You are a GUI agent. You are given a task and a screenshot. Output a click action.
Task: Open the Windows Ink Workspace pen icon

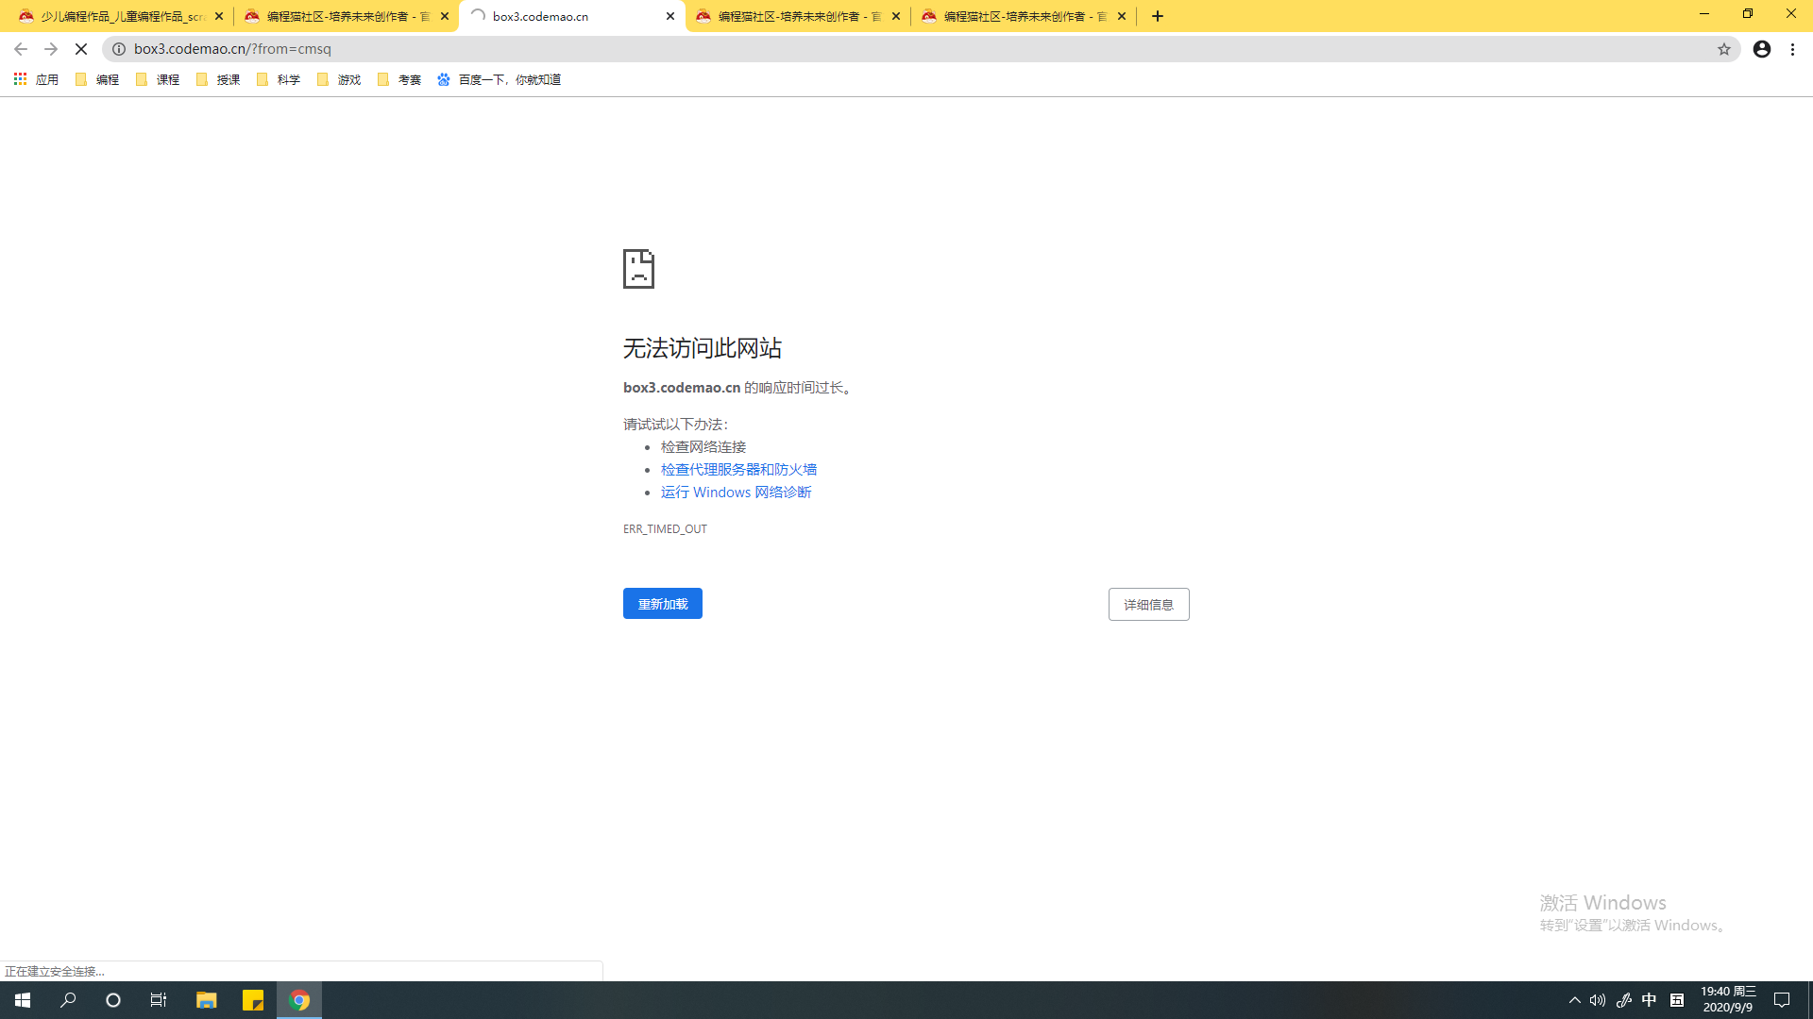1624,1000
